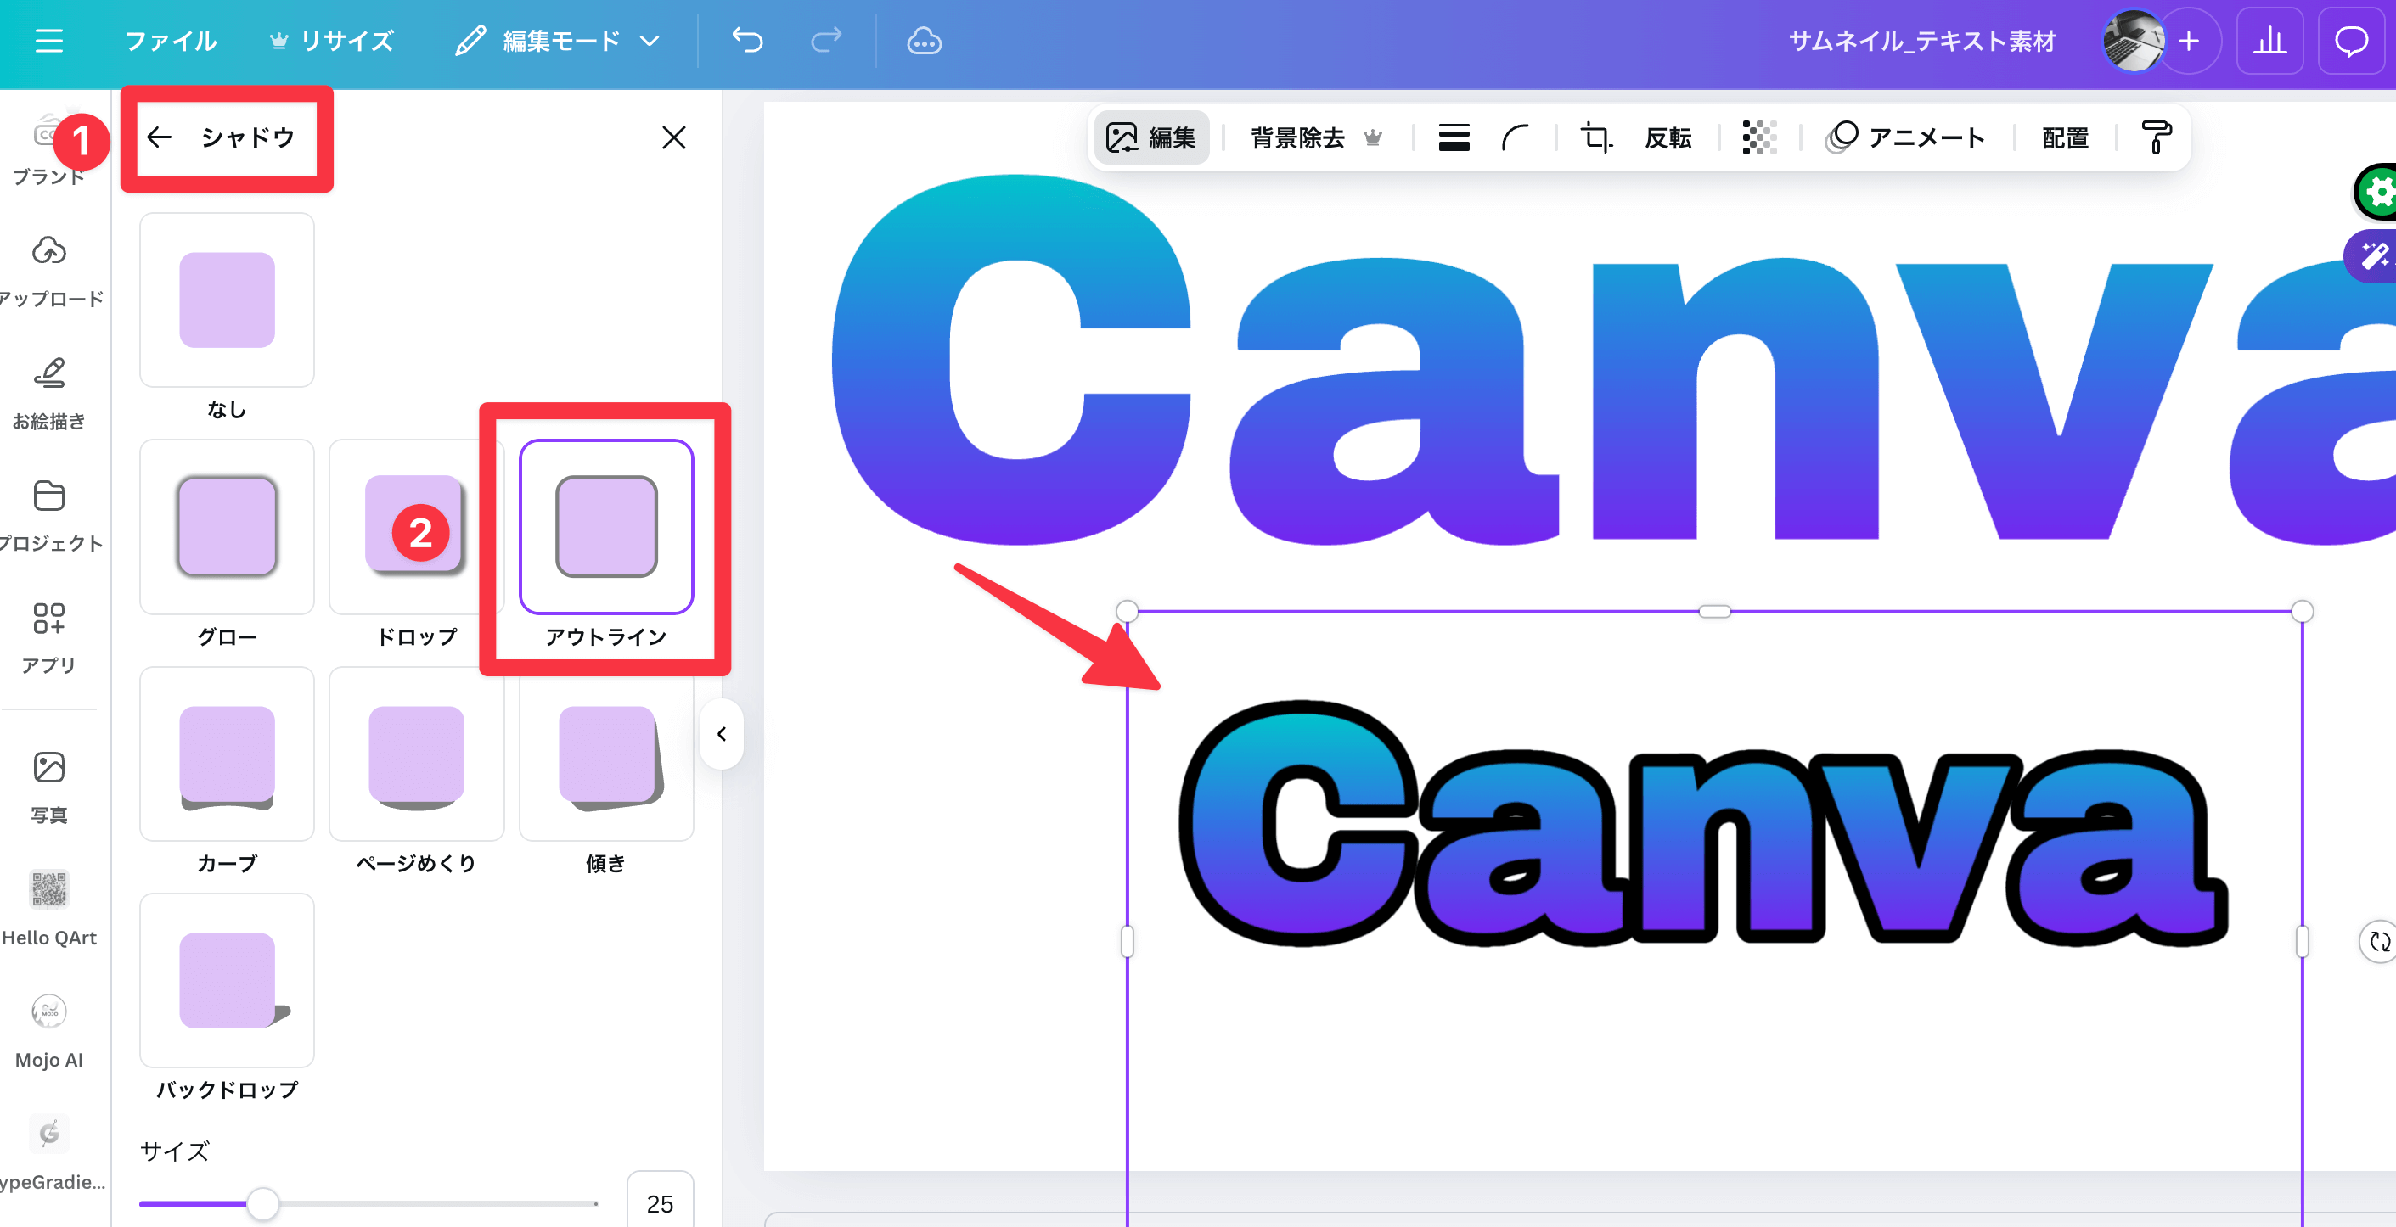Expand the 編集モード dropdown

[x=558, y=41]
